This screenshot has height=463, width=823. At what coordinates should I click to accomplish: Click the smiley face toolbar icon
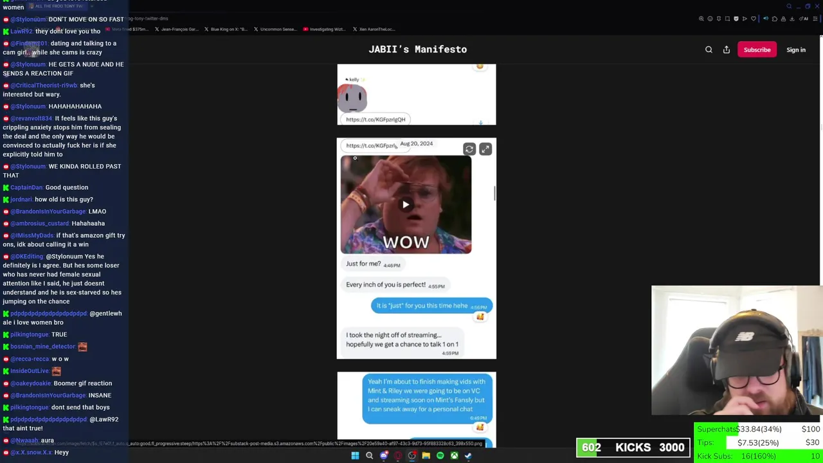pos(710,19)
